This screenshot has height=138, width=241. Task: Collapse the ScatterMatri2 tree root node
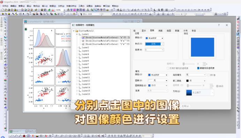pos(74,31)
